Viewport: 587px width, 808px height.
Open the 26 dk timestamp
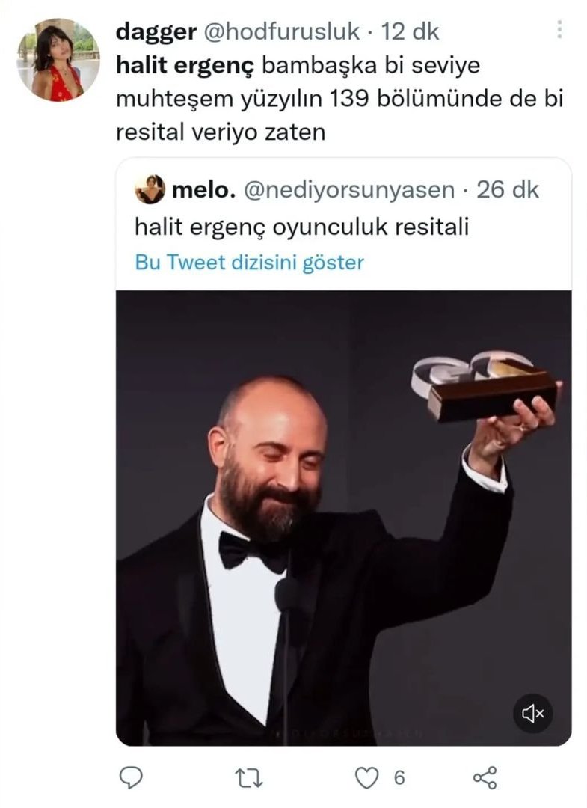508,190
